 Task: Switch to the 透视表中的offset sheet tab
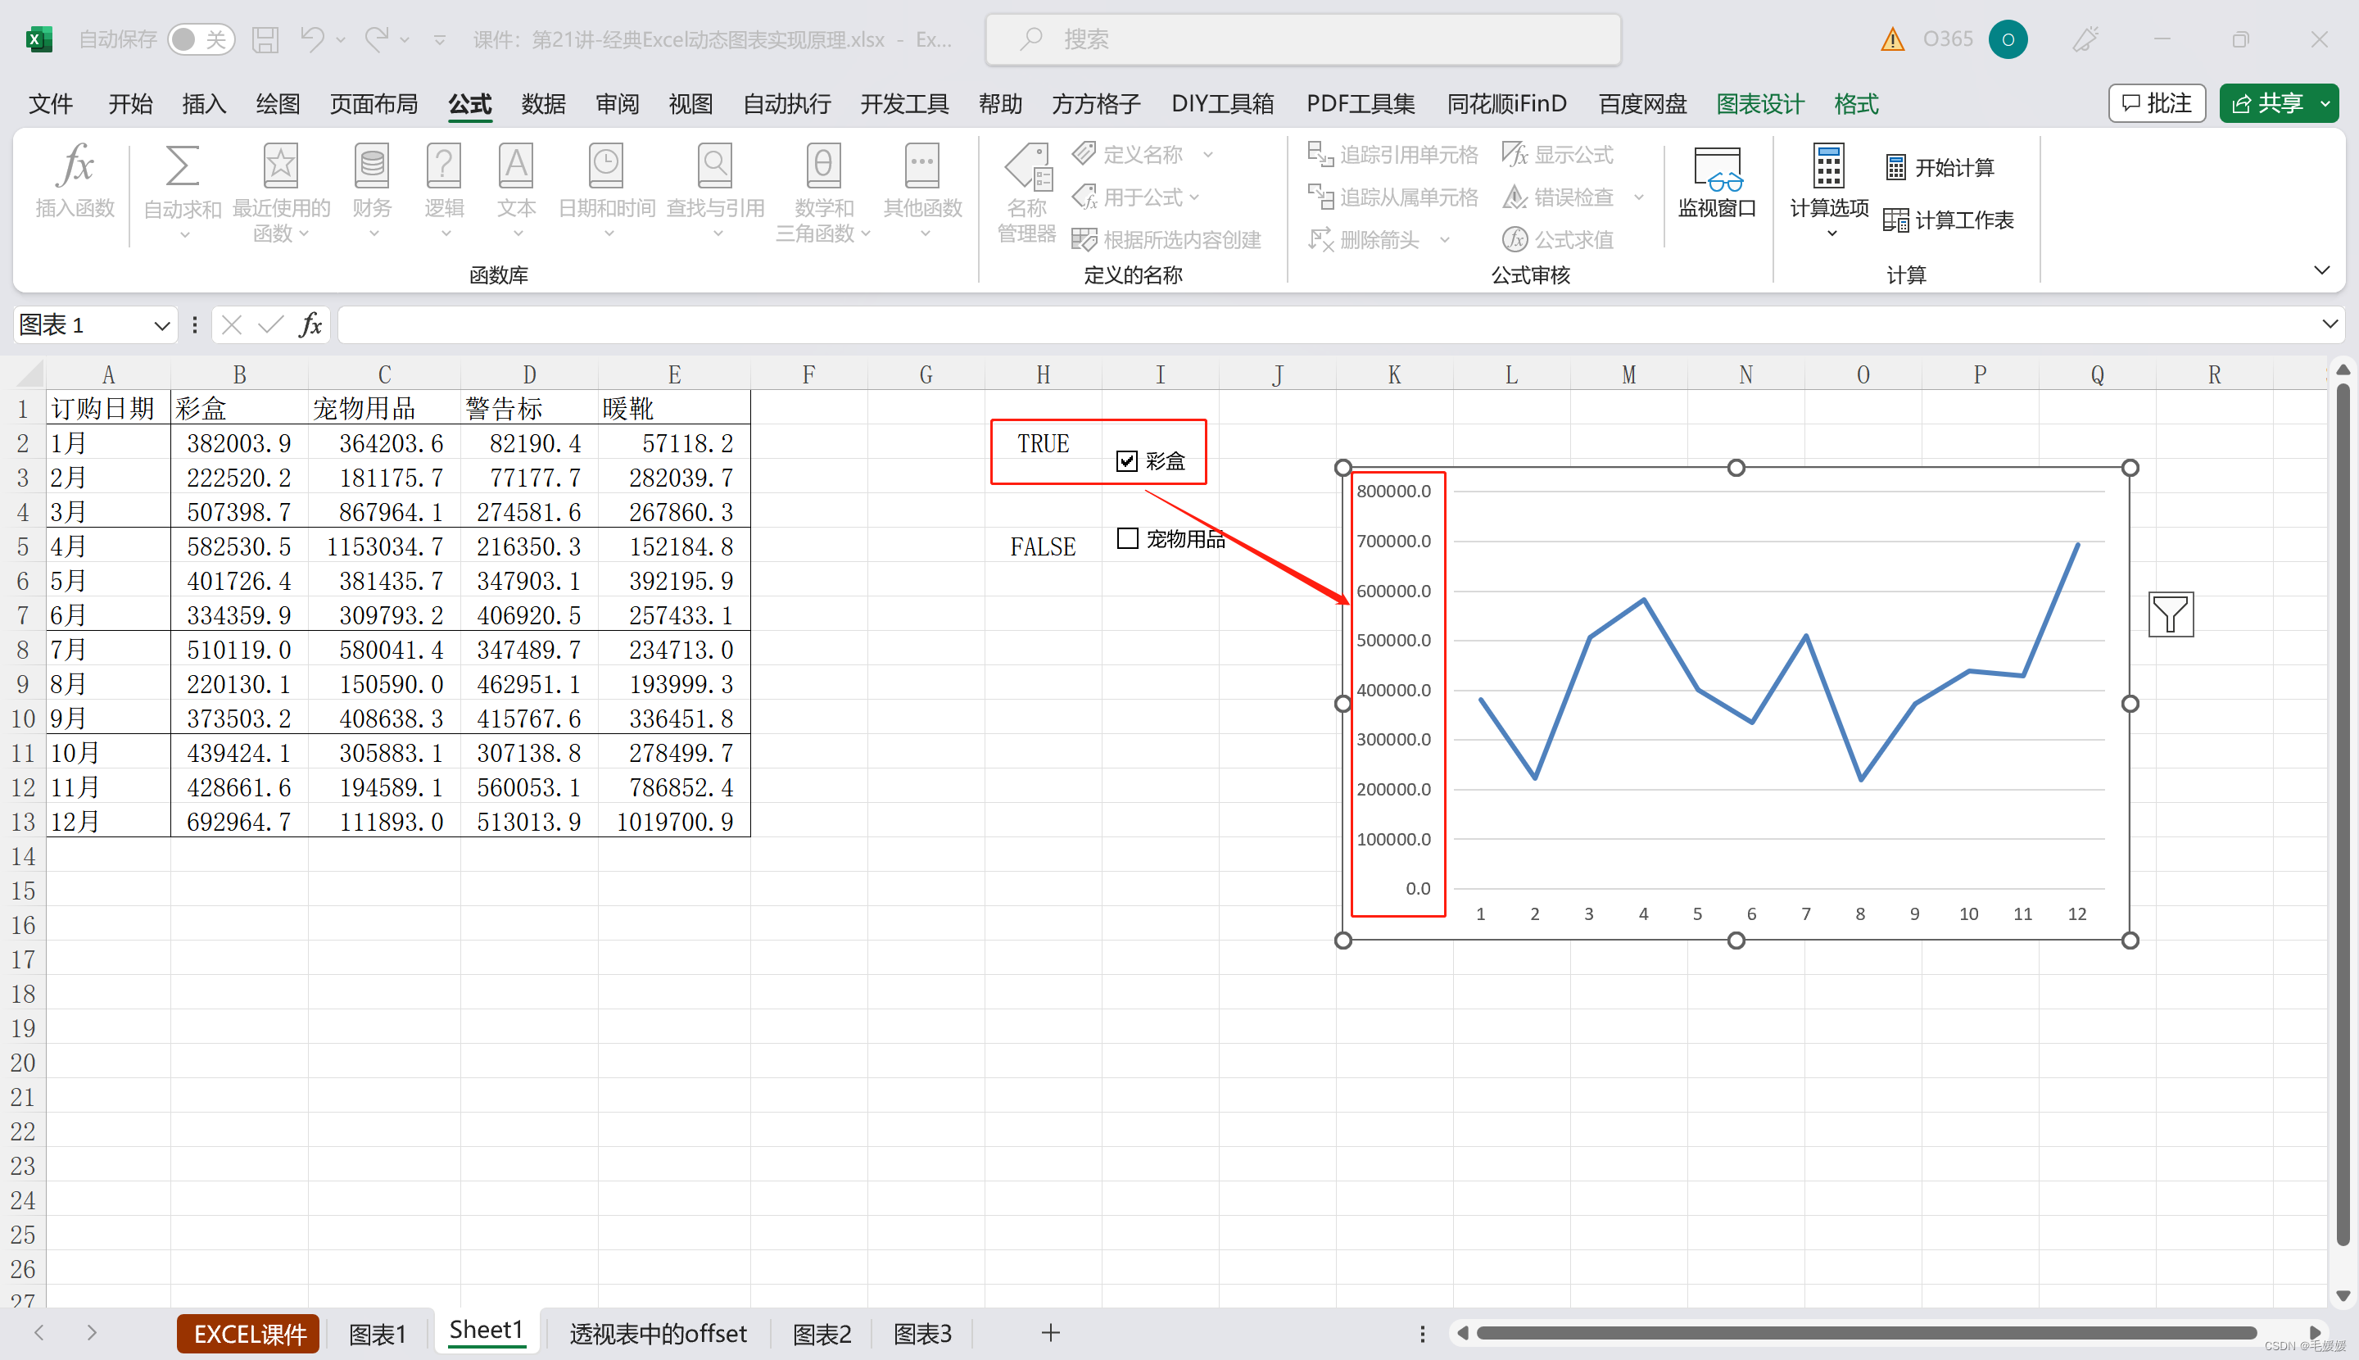(658, 1333)
